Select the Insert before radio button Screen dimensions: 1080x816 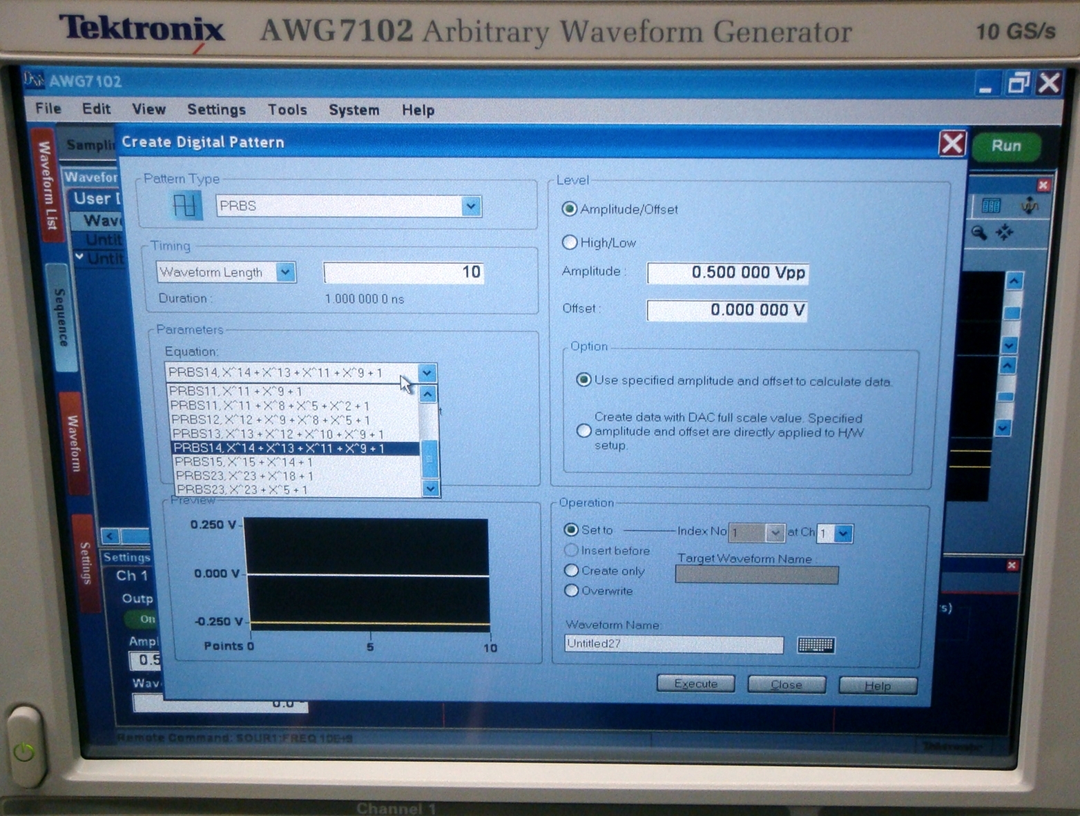[570, 550]
